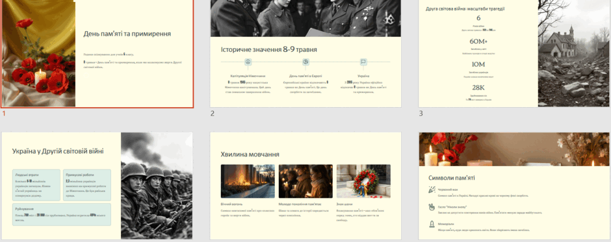Select slide 5 Хвилина мовчання

[x=305, y=186]
